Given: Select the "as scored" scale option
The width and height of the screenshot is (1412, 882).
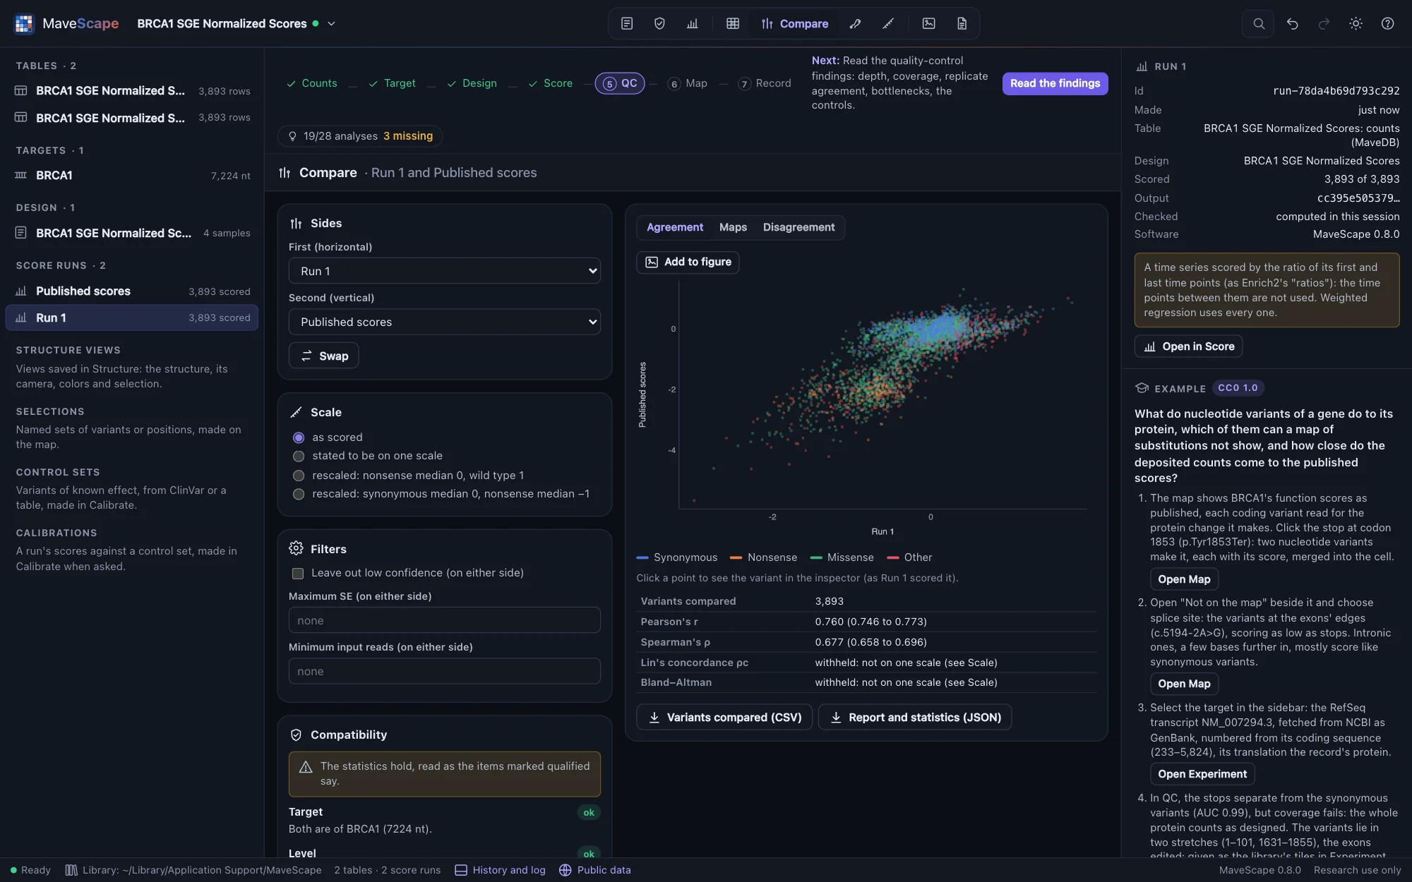Looking at the screenshot, I should point(299,437).
